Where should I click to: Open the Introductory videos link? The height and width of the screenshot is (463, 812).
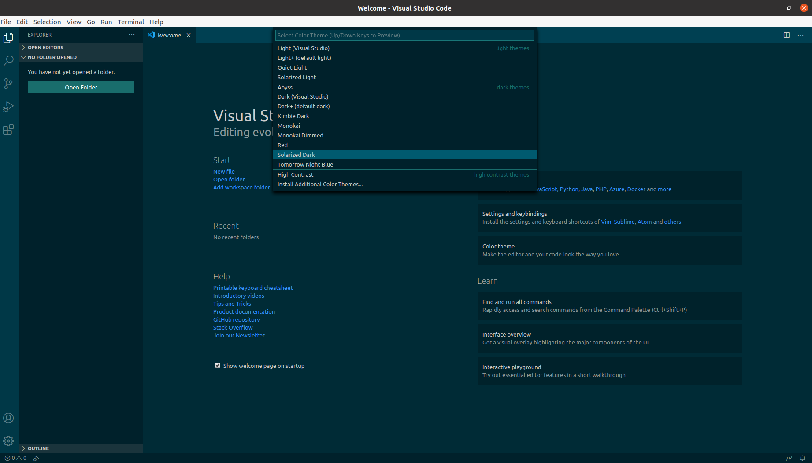(x=239, y=296)
